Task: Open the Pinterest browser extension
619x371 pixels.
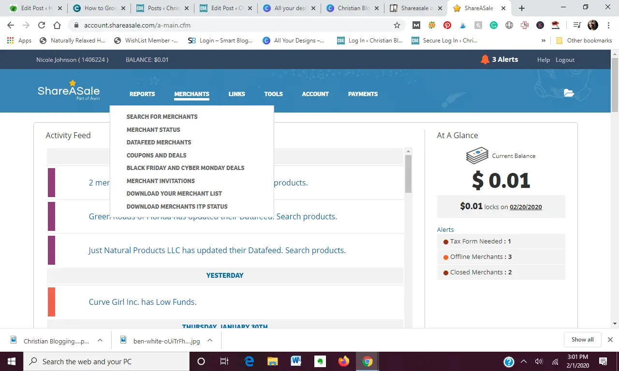Action: (x=447, y=25)
